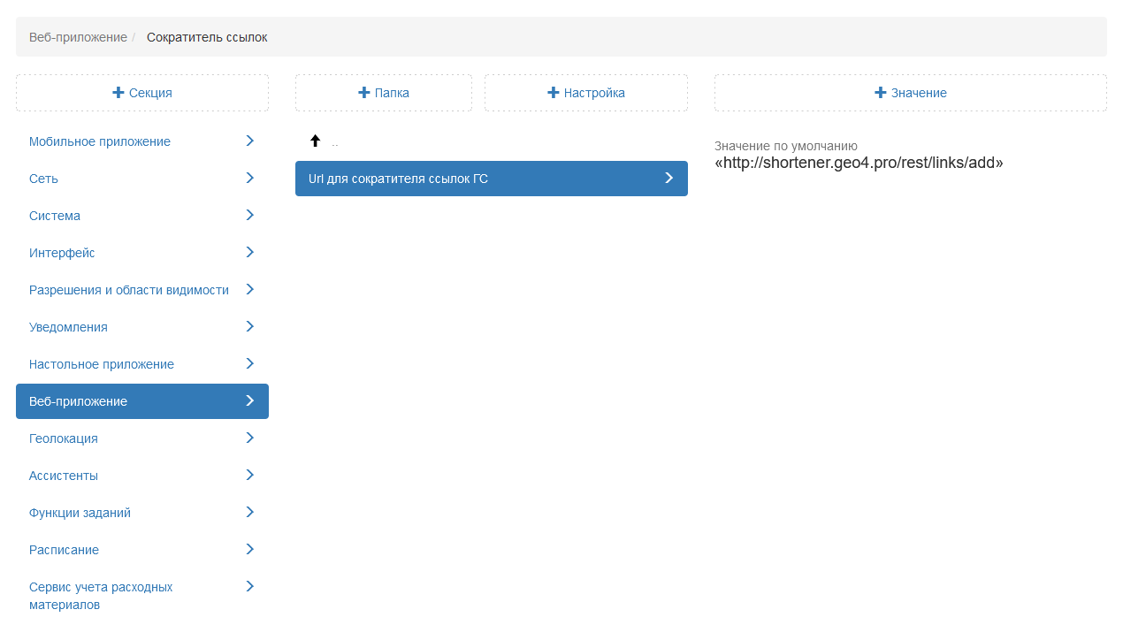The image size is (1123, 640).
Task: Select Интерфейс in the sidebar
Action: (62, 253)
